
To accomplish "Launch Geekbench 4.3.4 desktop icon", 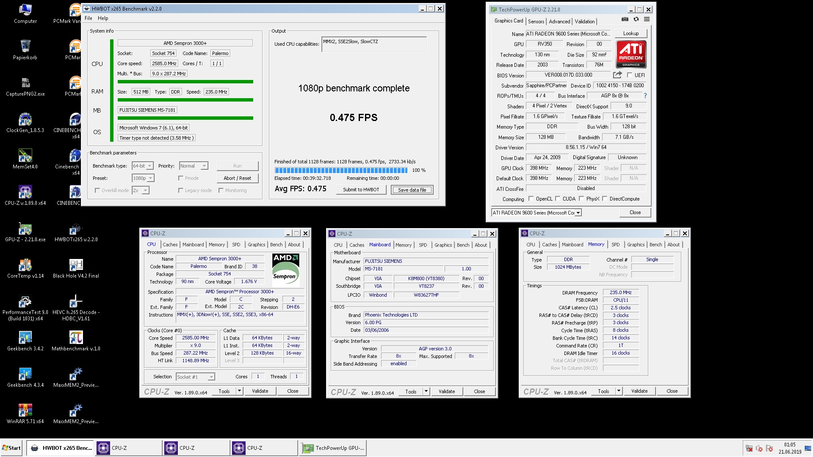I will 25,377.
